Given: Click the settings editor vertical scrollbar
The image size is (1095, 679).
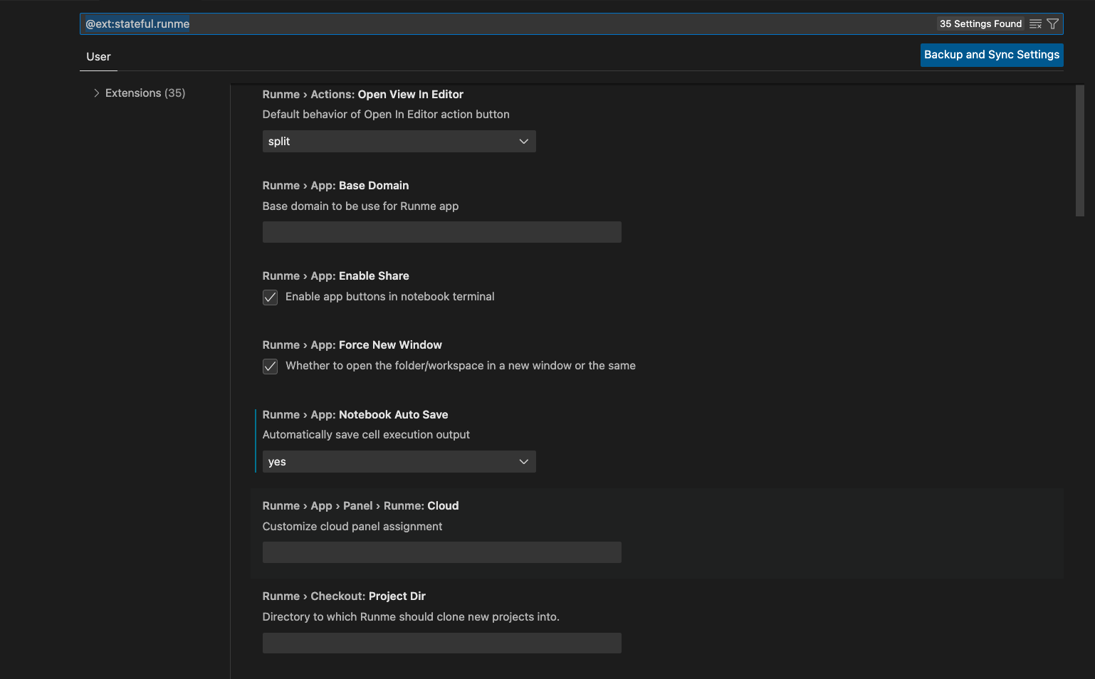Looking at the screenshot, I should (1079, 151).
